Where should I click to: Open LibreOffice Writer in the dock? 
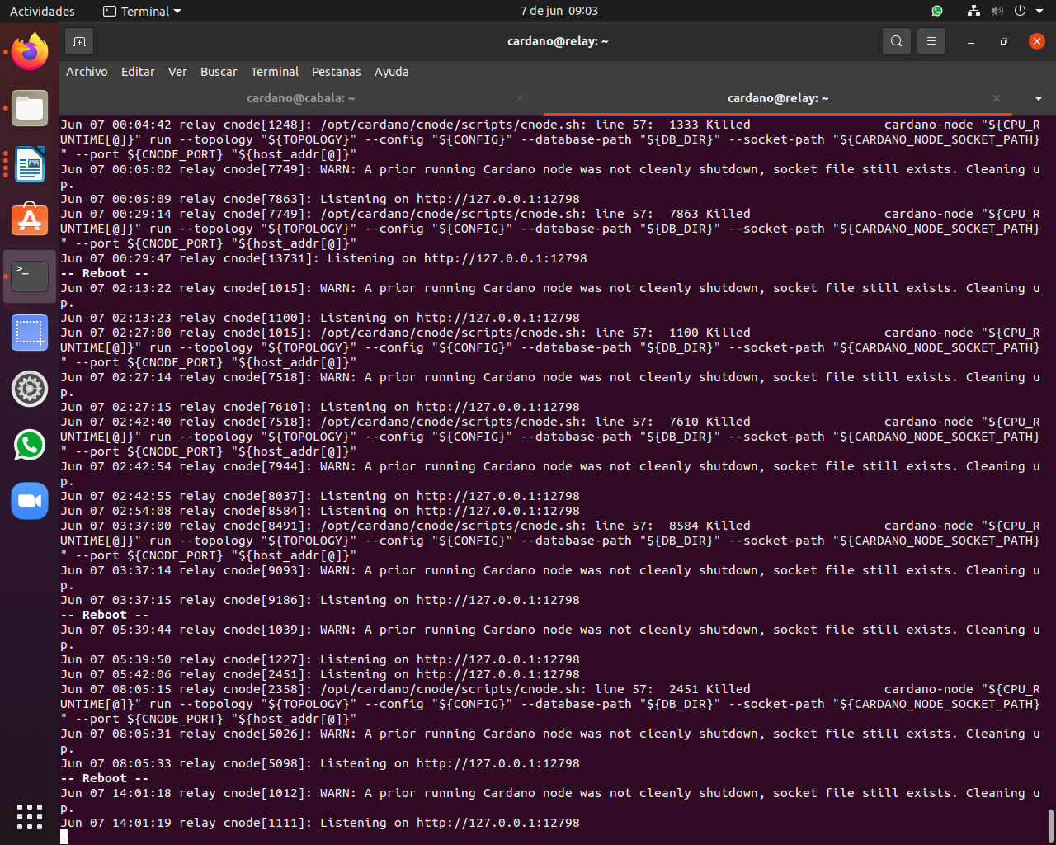pyautogui.click(x=30, y=164)
